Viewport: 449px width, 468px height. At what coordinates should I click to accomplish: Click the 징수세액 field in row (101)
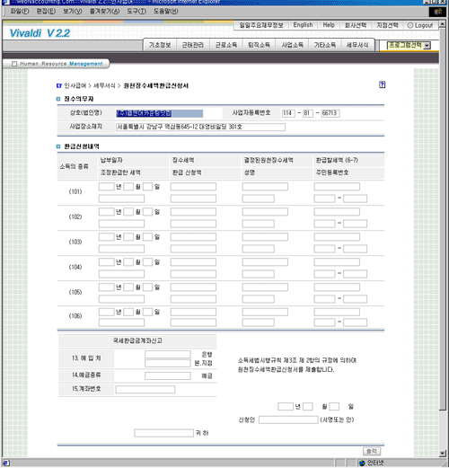click(x=193, y=187)
